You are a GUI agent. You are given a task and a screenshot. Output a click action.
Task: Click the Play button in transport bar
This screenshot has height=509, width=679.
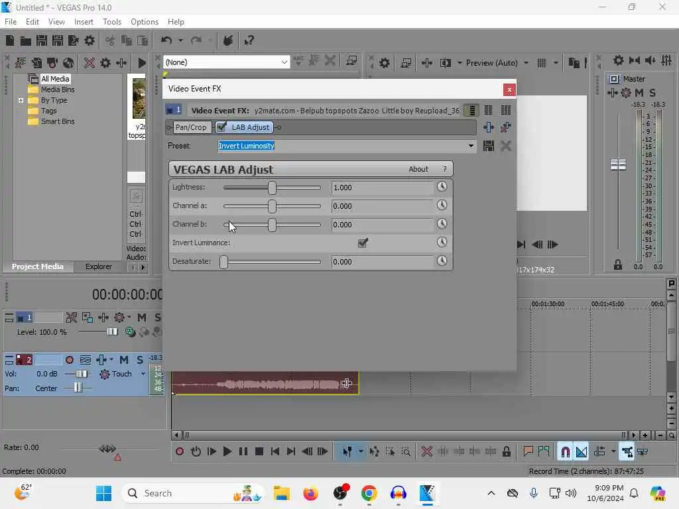[x=227, y=451]
